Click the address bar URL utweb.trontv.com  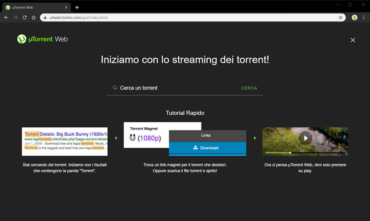(x=78, y=17)
